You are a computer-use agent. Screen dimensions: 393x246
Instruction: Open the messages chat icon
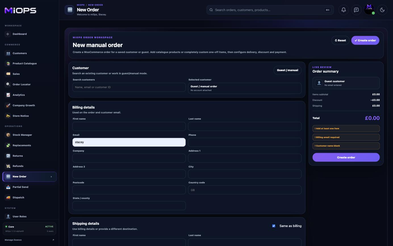pos(356,10)
